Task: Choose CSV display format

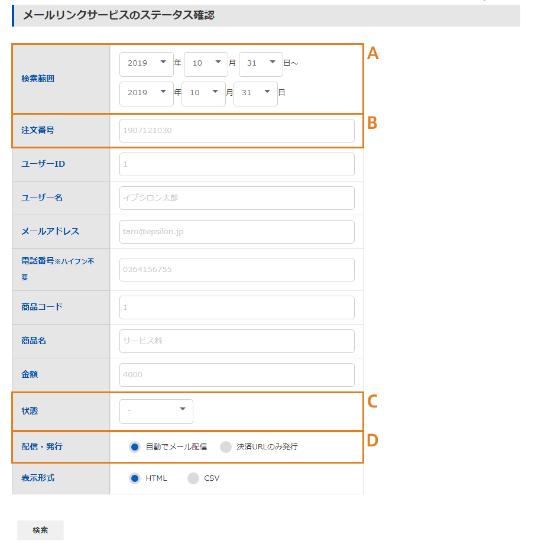Action: [x=193, y=478]
